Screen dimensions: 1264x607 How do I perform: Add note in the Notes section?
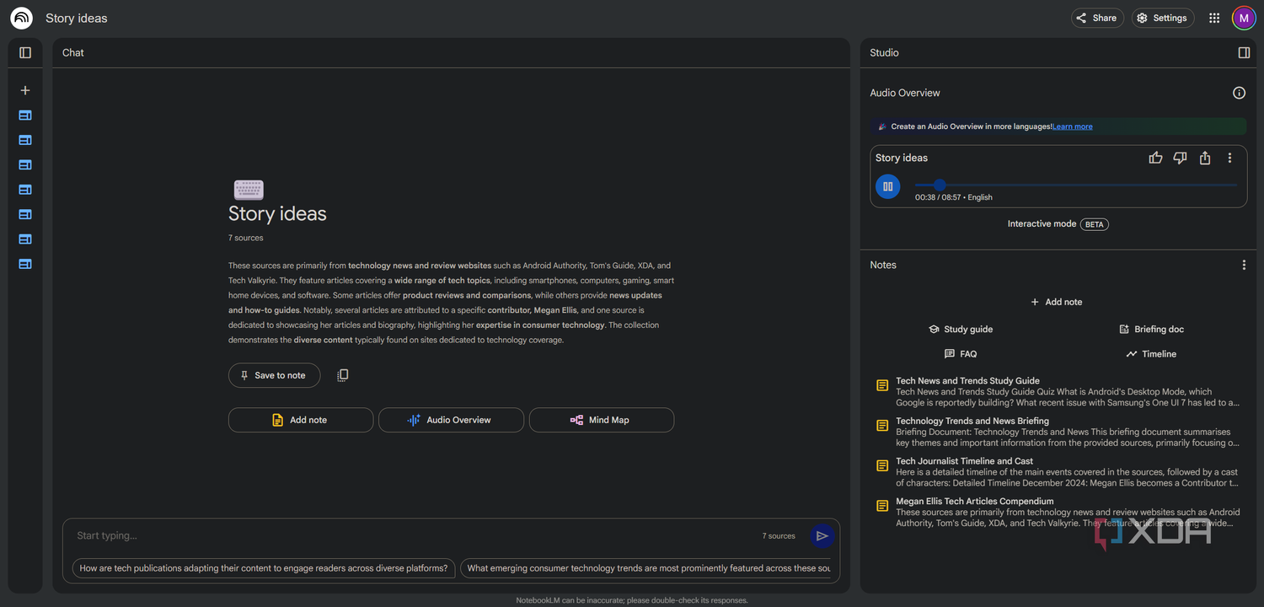[x=1057, y=302]
